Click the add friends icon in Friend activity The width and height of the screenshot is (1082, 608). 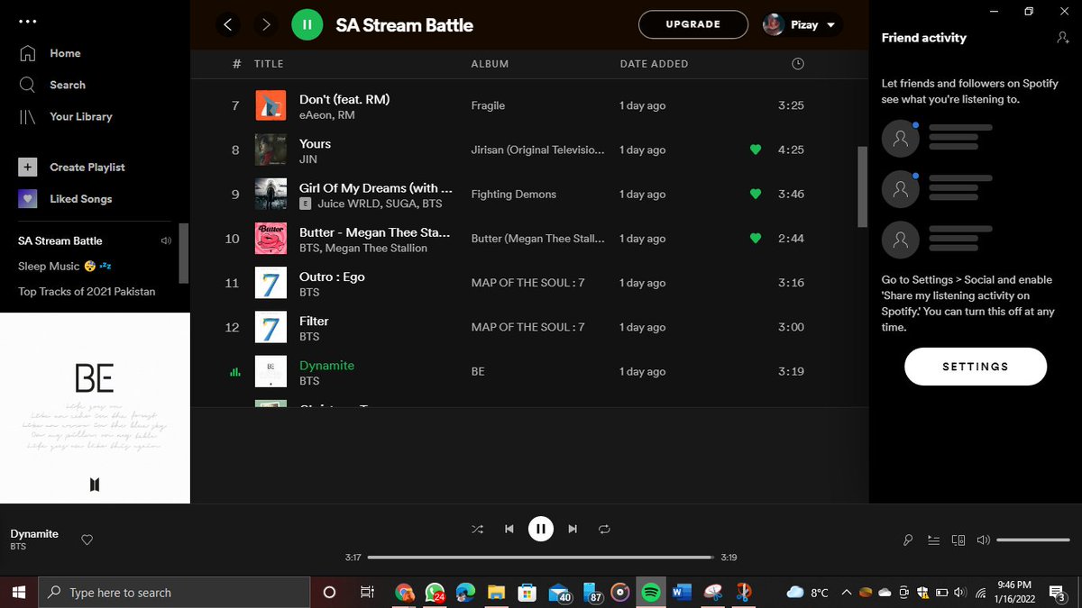tap(1062, 38)
